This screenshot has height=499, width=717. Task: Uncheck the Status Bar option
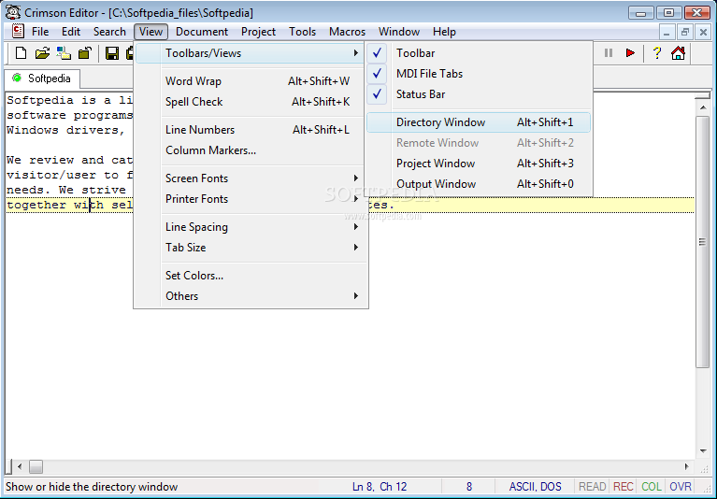coord(478,94)
